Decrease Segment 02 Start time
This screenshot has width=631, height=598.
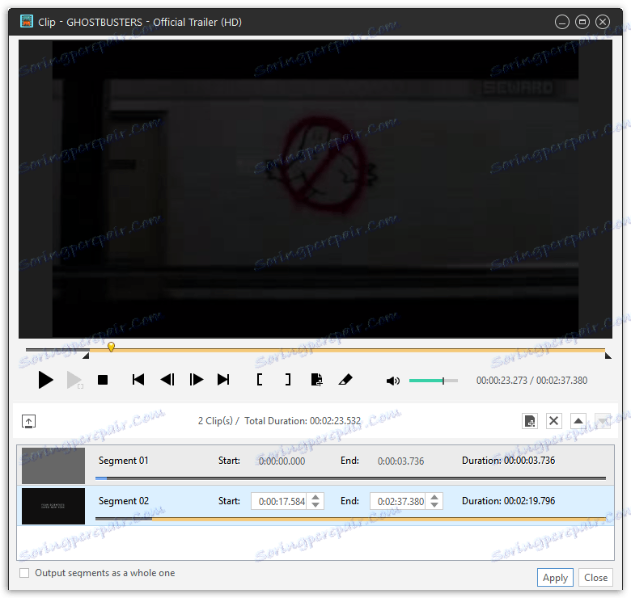click(315, 505)
